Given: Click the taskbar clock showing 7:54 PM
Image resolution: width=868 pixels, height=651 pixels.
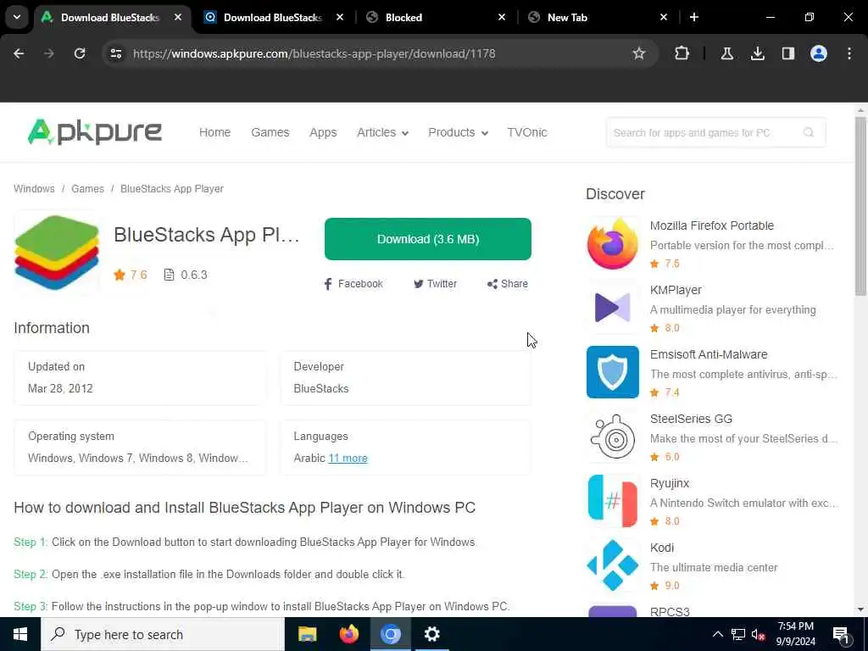Looking at the screenshot, I should [795, 634].
